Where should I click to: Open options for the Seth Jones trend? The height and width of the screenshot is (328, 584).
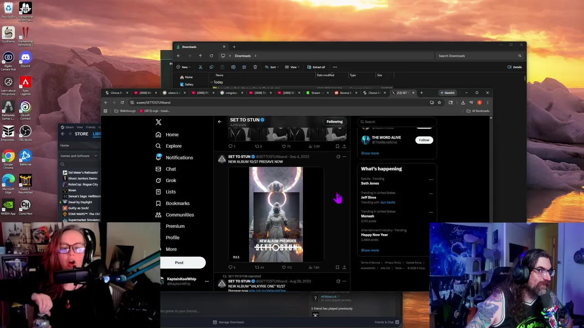pyautogui.click(x=431, y=179)
